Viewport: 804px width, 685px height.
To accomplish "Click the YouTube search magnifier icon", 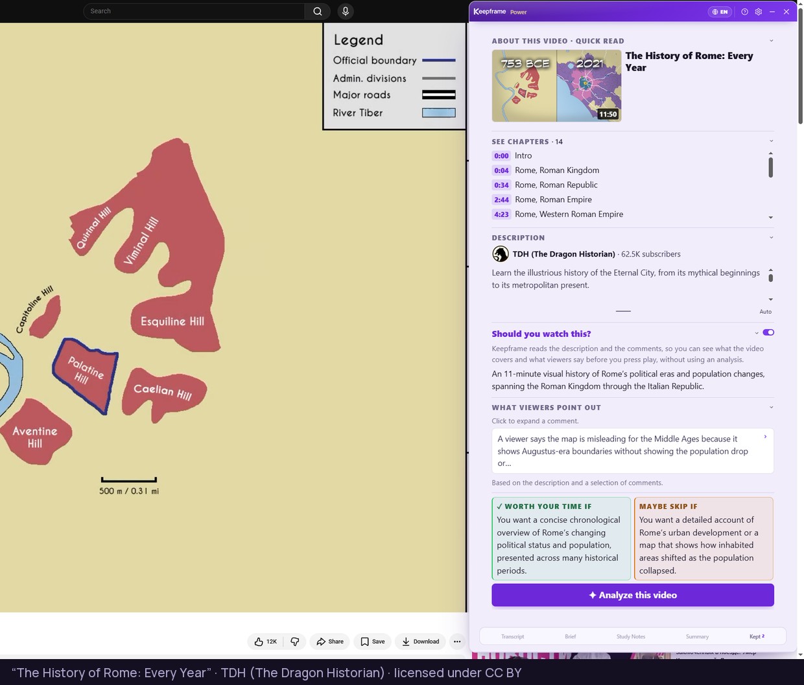I will [x=317, y=11].
